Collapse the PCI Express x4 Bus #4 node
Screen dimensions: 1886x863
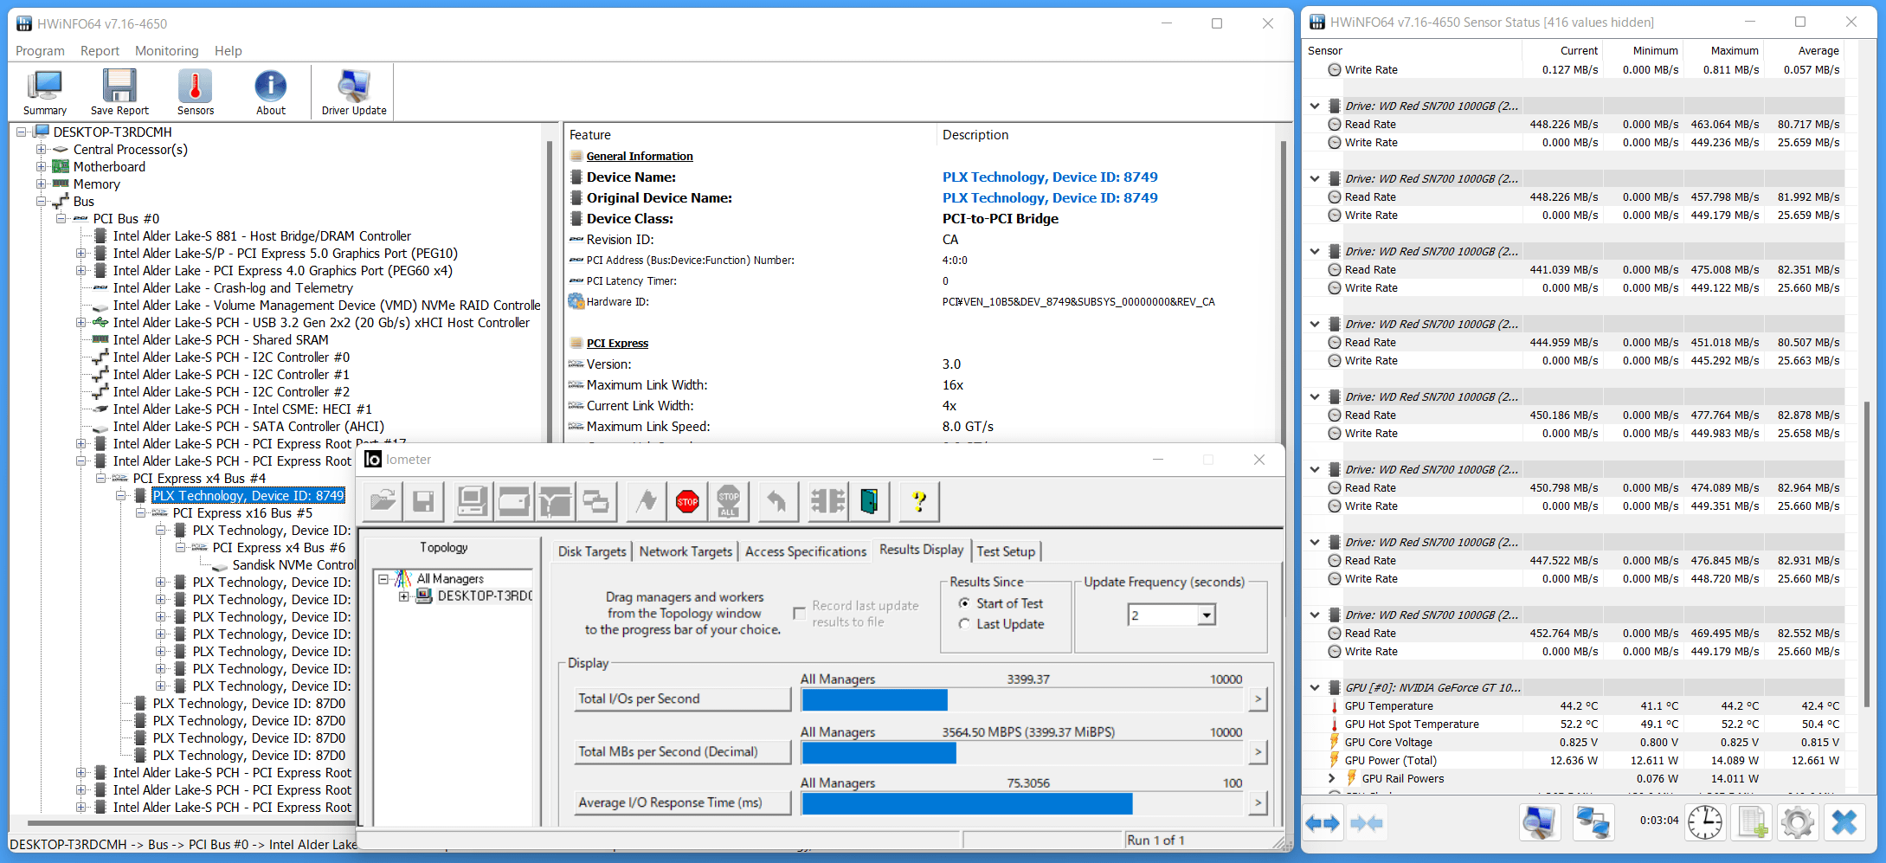(x=100, y=479)
